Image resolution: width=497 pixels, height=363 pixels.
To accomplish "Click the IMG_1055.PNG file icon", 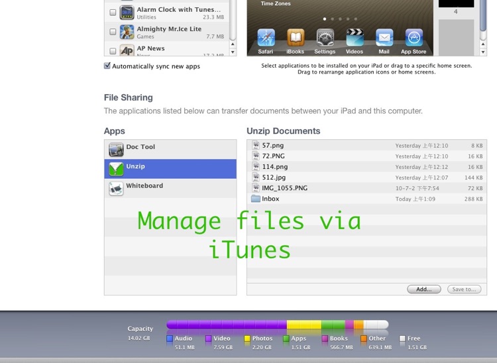I will click(x=256, y=188).
